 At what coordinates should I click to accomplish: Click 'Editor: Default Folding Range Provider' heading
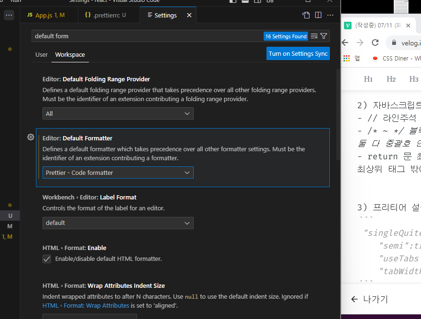96,79
